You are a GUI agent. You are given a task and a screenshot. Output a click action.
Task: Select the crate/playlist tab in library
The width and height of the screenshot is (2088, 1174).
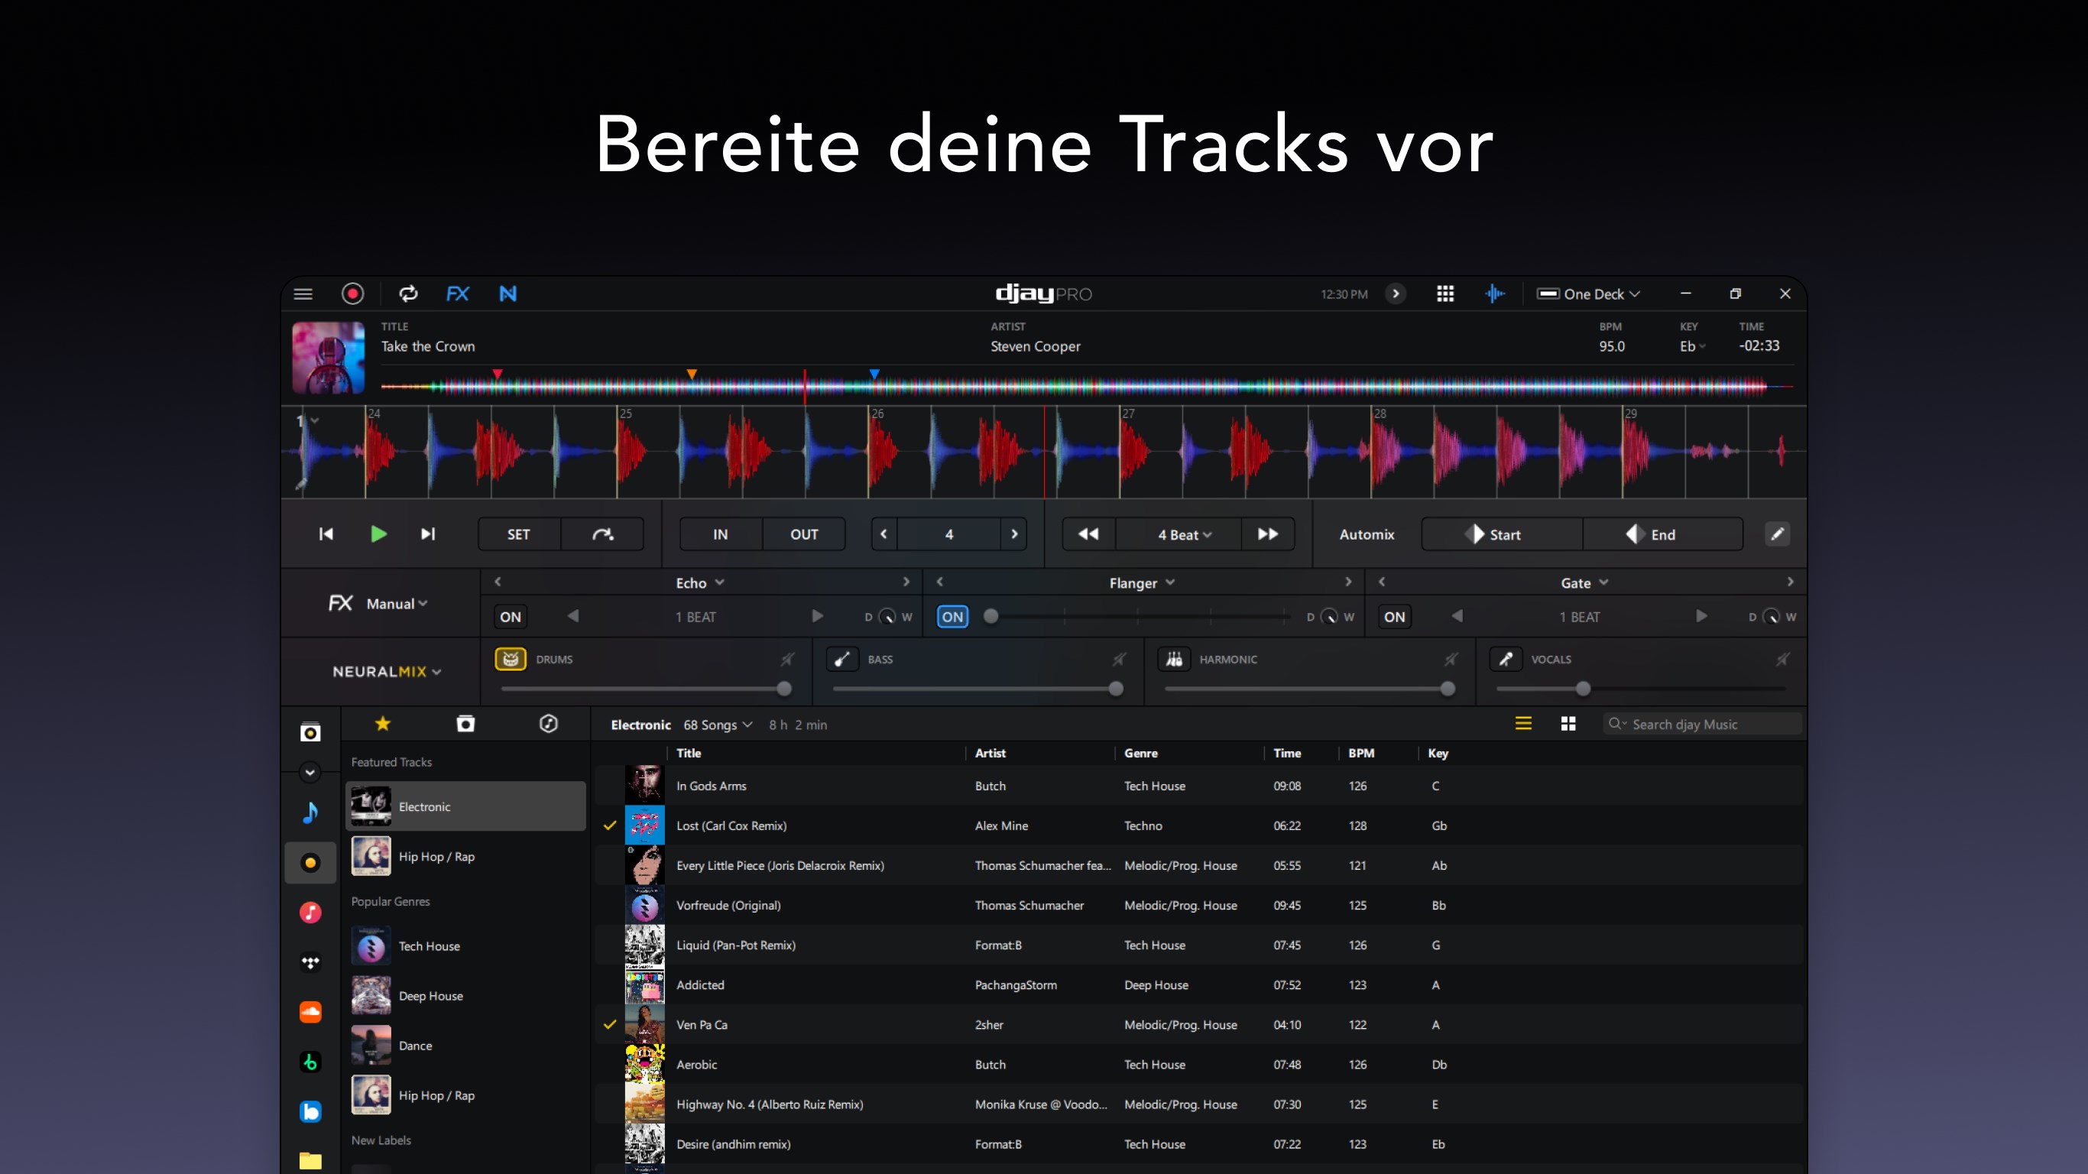click(x=465, y=724)
